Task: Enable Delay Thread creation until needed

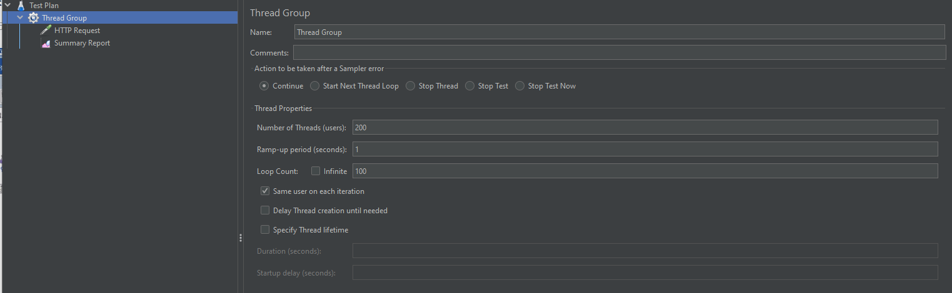Action: pos(265,211)
